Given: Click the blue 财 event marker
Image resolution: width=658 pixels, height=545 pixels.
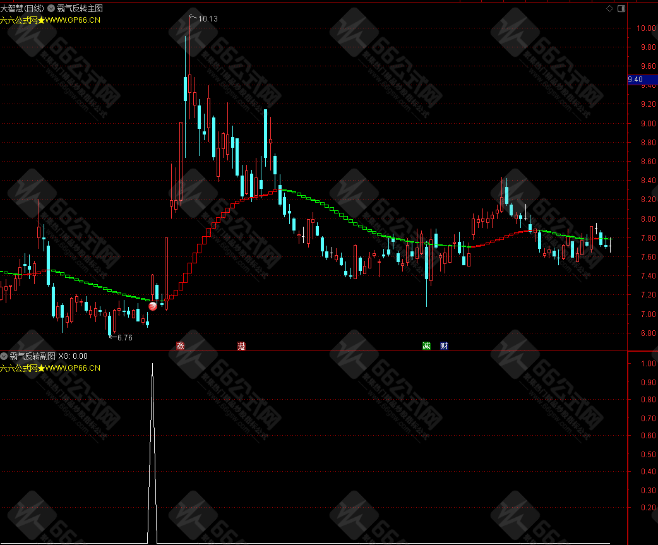Looking at the screenshot, I should tap(444, 345).
